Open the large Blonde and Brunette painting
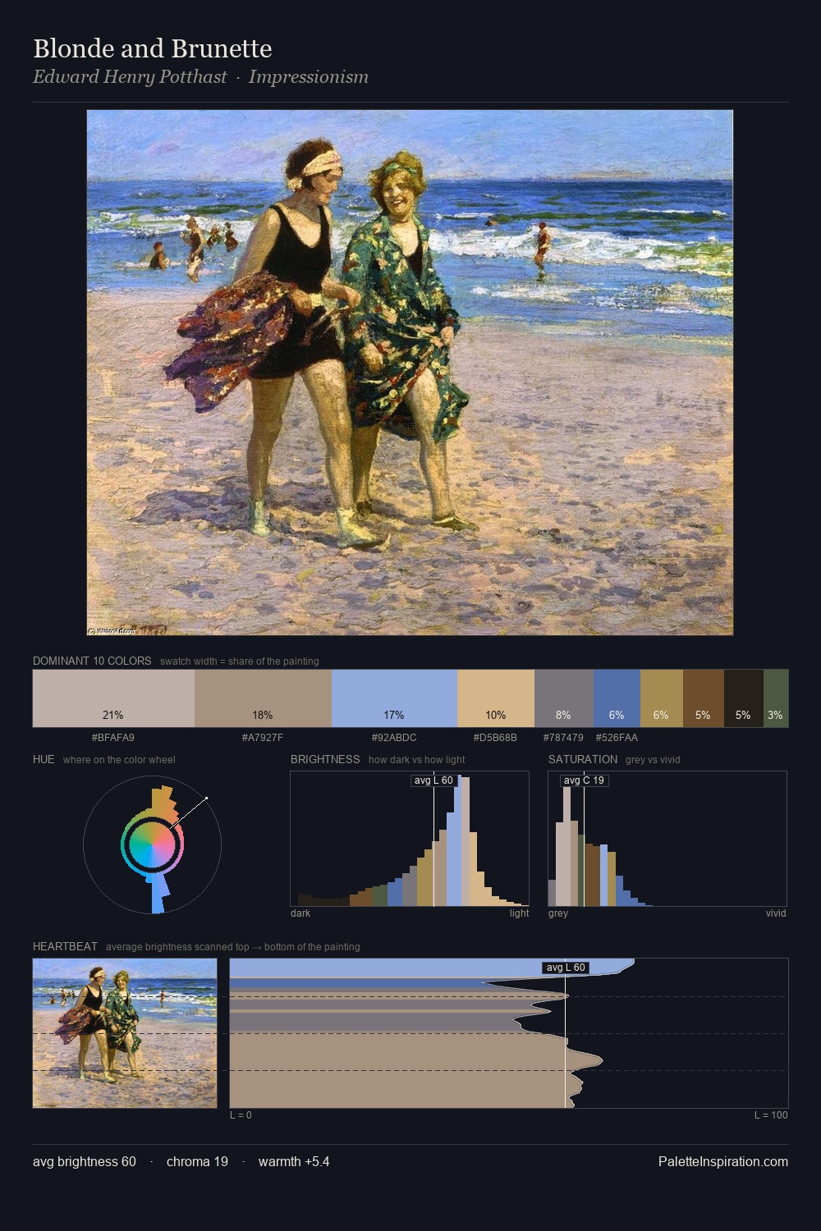The height and width of the screenshot is (1231, 821). pyautogui.click(x=410, y=373)
